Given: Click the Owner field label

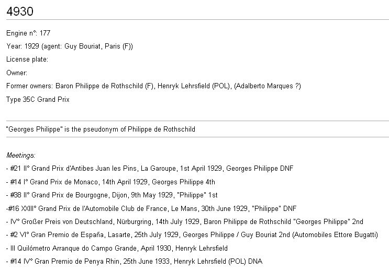Looking at the screenshot, I should 17,73.
